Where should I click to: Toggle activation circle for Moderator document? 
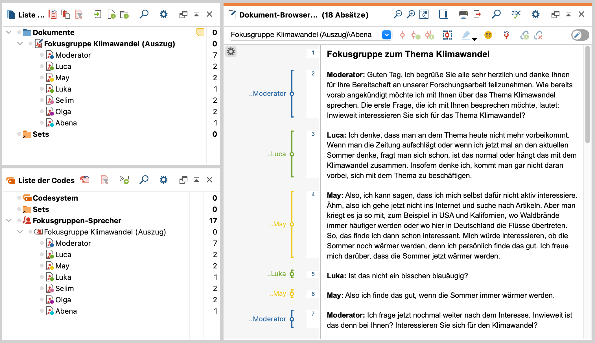42,55
